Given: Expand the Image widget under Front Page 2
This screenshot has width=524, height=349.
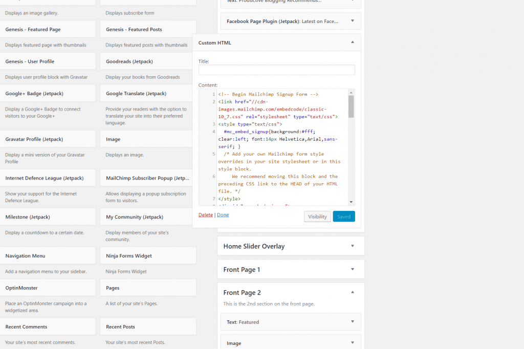Looking at the screenshot, I should tap(352, 343).
